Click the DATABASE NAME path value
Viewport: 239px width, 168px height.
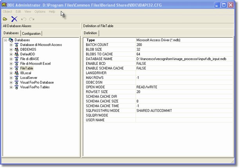pyautogui.click(x=181, y=59)
